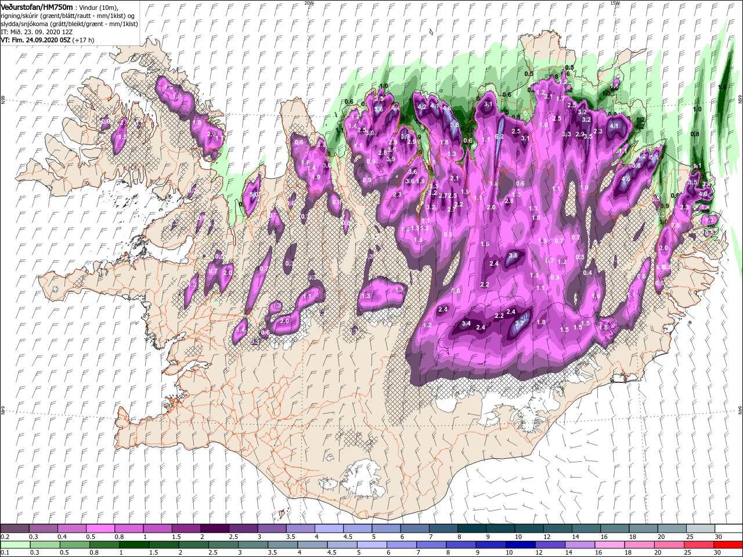Click the pale green 0.1–0.3 rain legend swatch
The image size is (743, 557).
click(15, 544)
